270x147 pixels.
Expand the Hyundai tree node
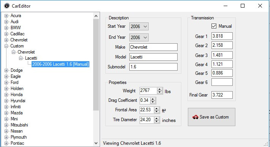6,101
